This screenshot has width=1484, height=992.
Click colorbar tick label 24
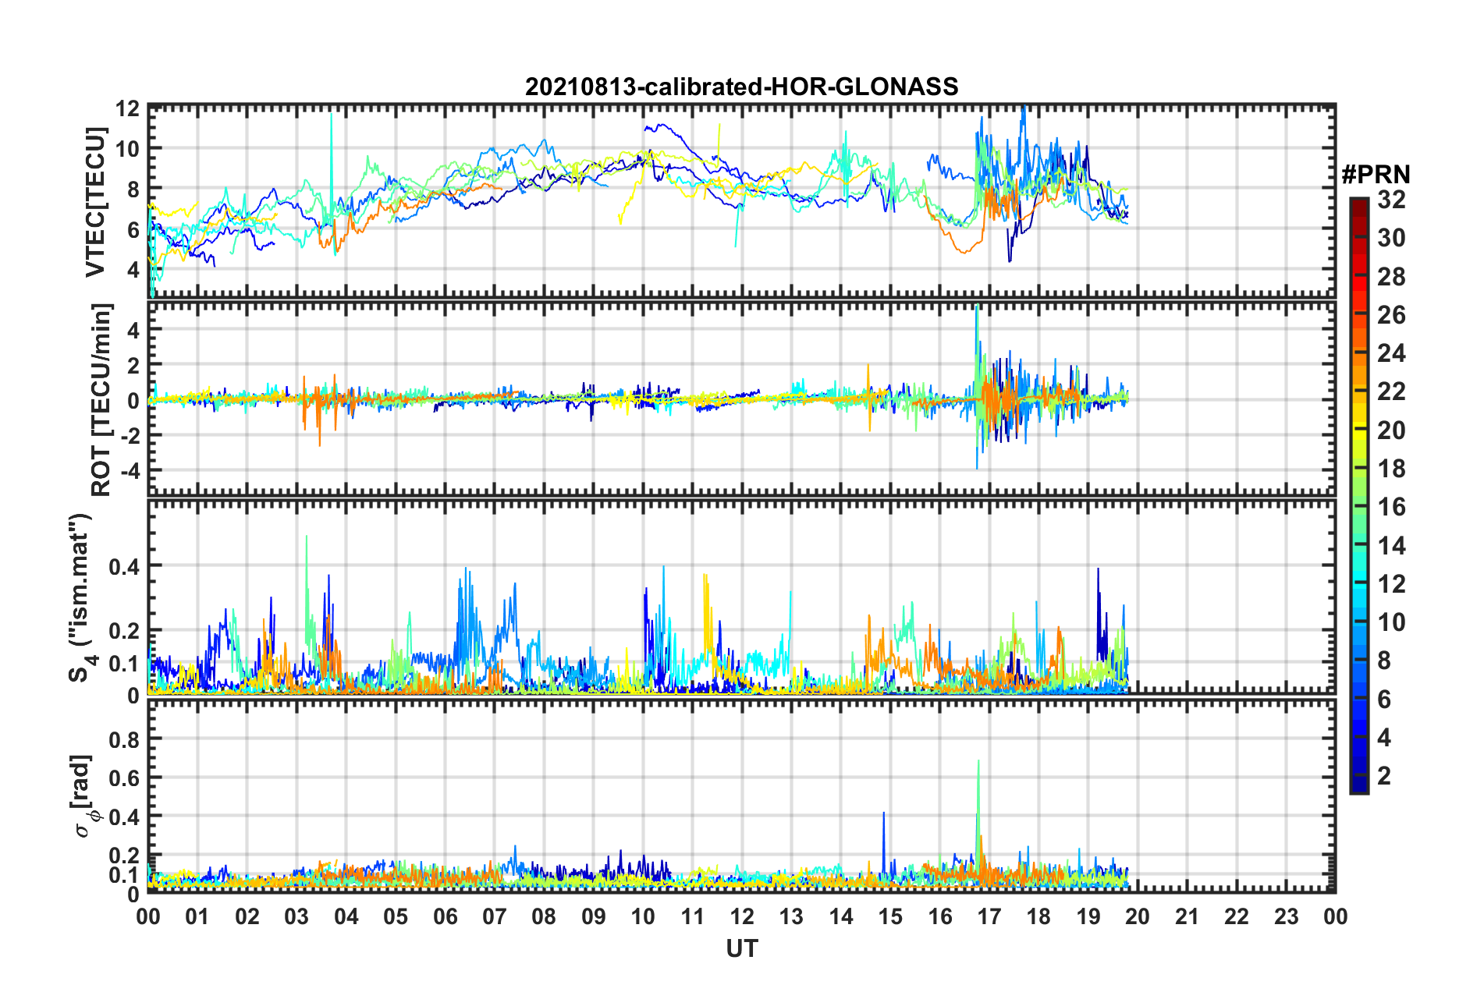pyautogui.click(x=1391, y=353)
